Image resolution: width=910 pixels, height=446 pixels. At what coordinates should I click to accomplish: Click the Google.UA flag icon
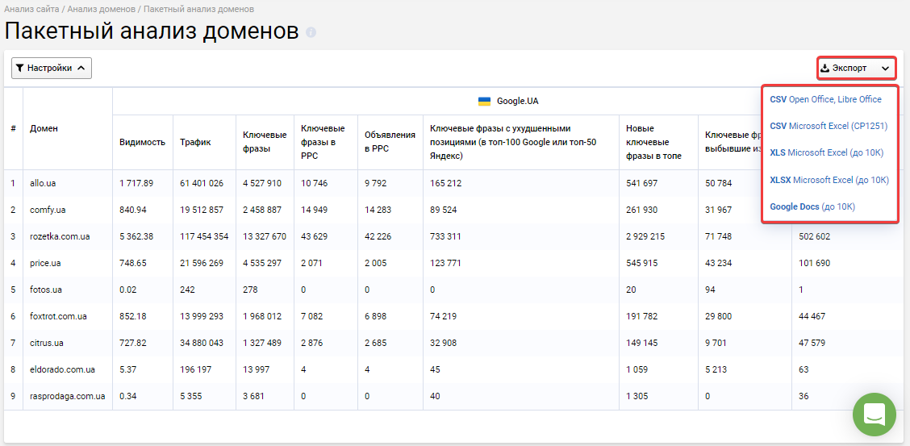[484, 101]
